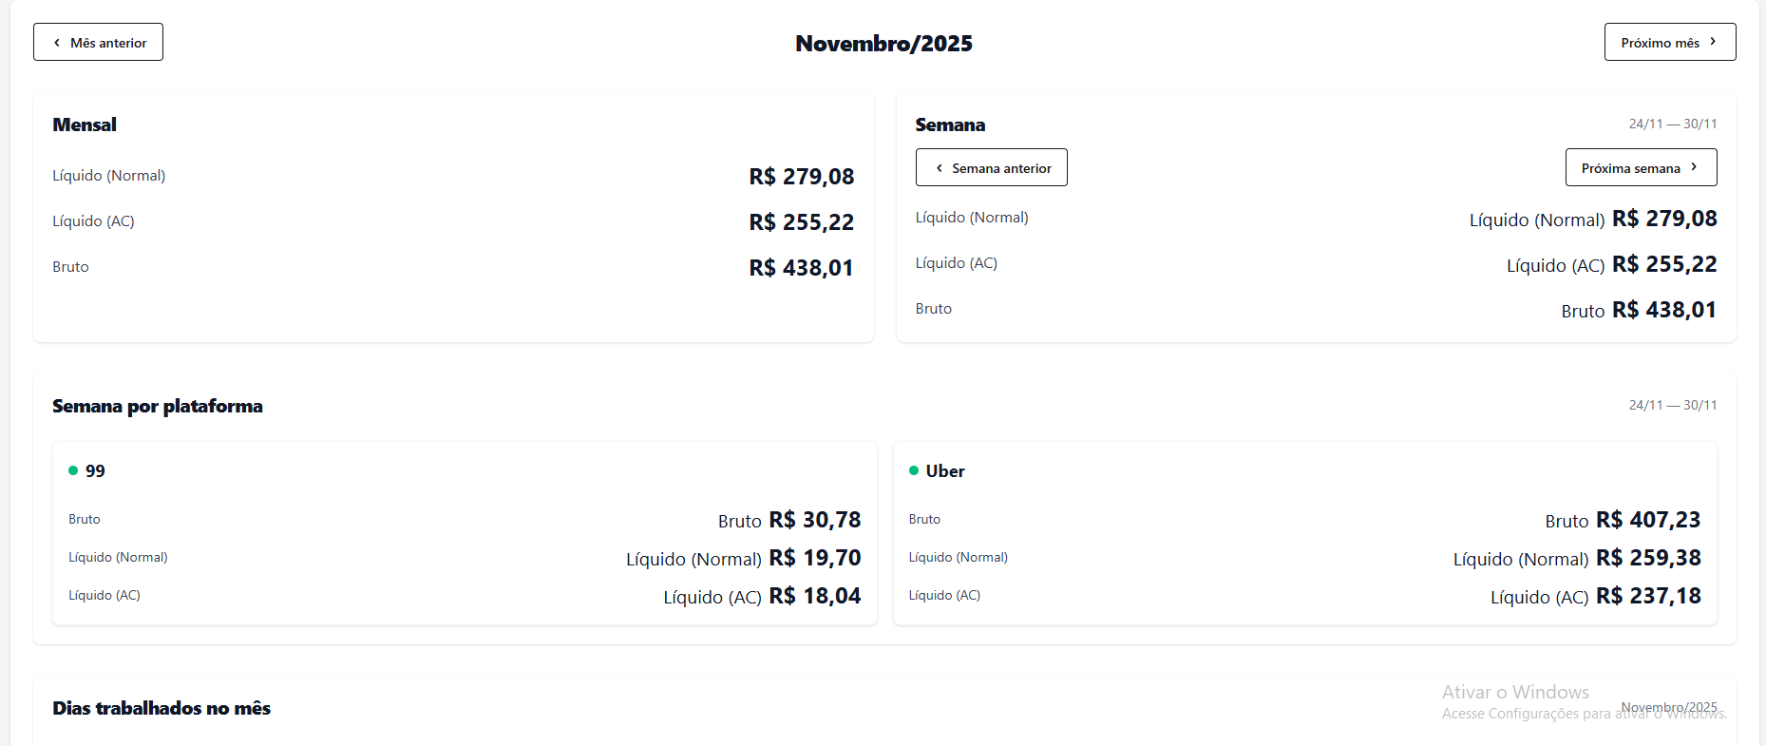Click the Dias trabalhados no mês heading
Image resolution: width=1766 pixels, height=746 pixels.
coord(161,708)
